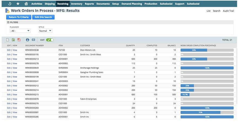Open the Shortcuts star icon
This screenshot has height=127, width=239.
pos(18,4)
